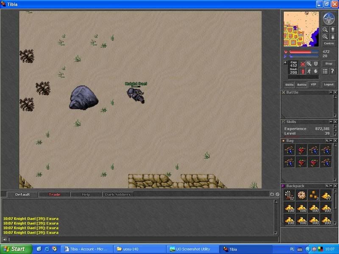This screenshot has width=339, height=254.
Task: Set stand mode with the red figure icon
Action: pyautogui.click(x=303, y=71)
